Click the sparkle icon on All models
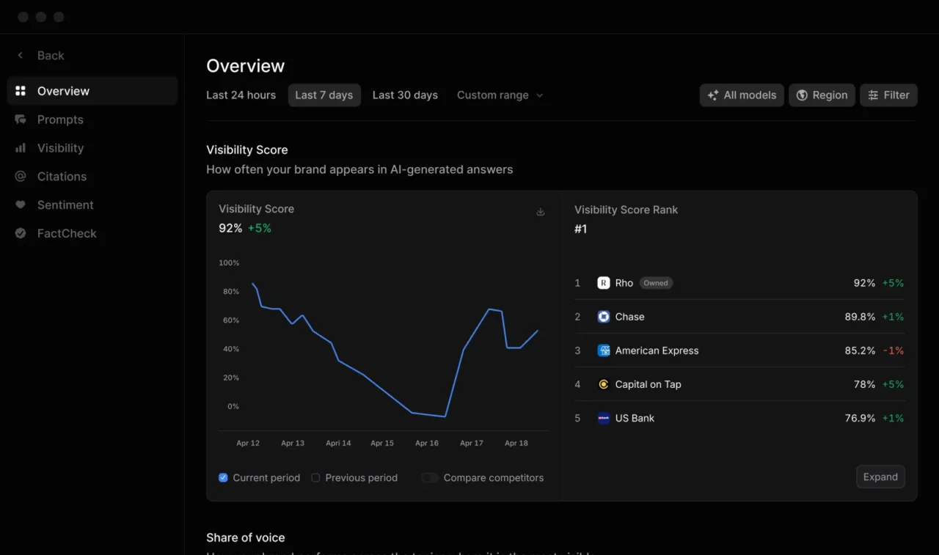The height and width of the screenshot is (555, 939). 713,95
